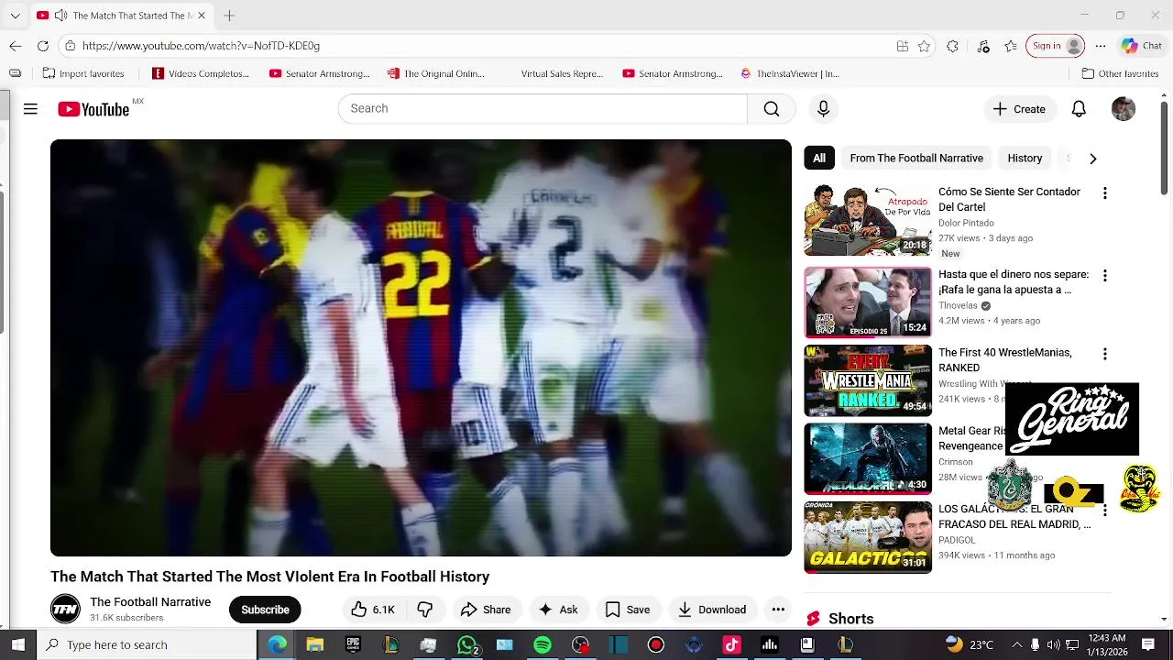Open TheInstaViewer bookmark
Viewport: 1173px width, 660px height.
click(x=790, y=73)
